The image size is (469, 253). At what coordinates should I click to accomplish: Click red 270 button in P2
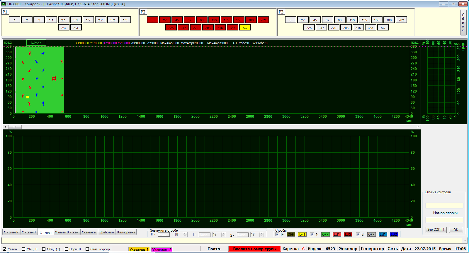[196, 28]
